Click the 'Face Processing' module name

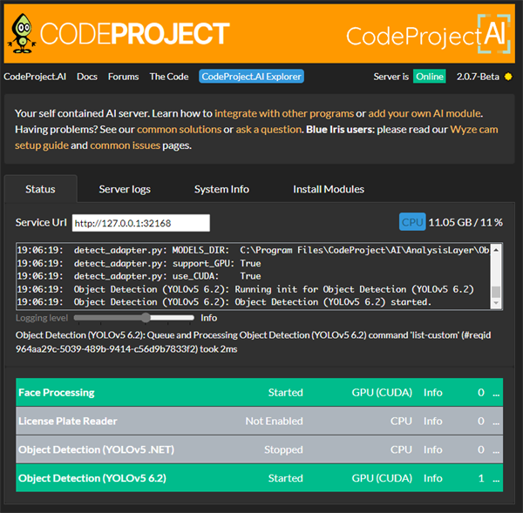[57, 393]
